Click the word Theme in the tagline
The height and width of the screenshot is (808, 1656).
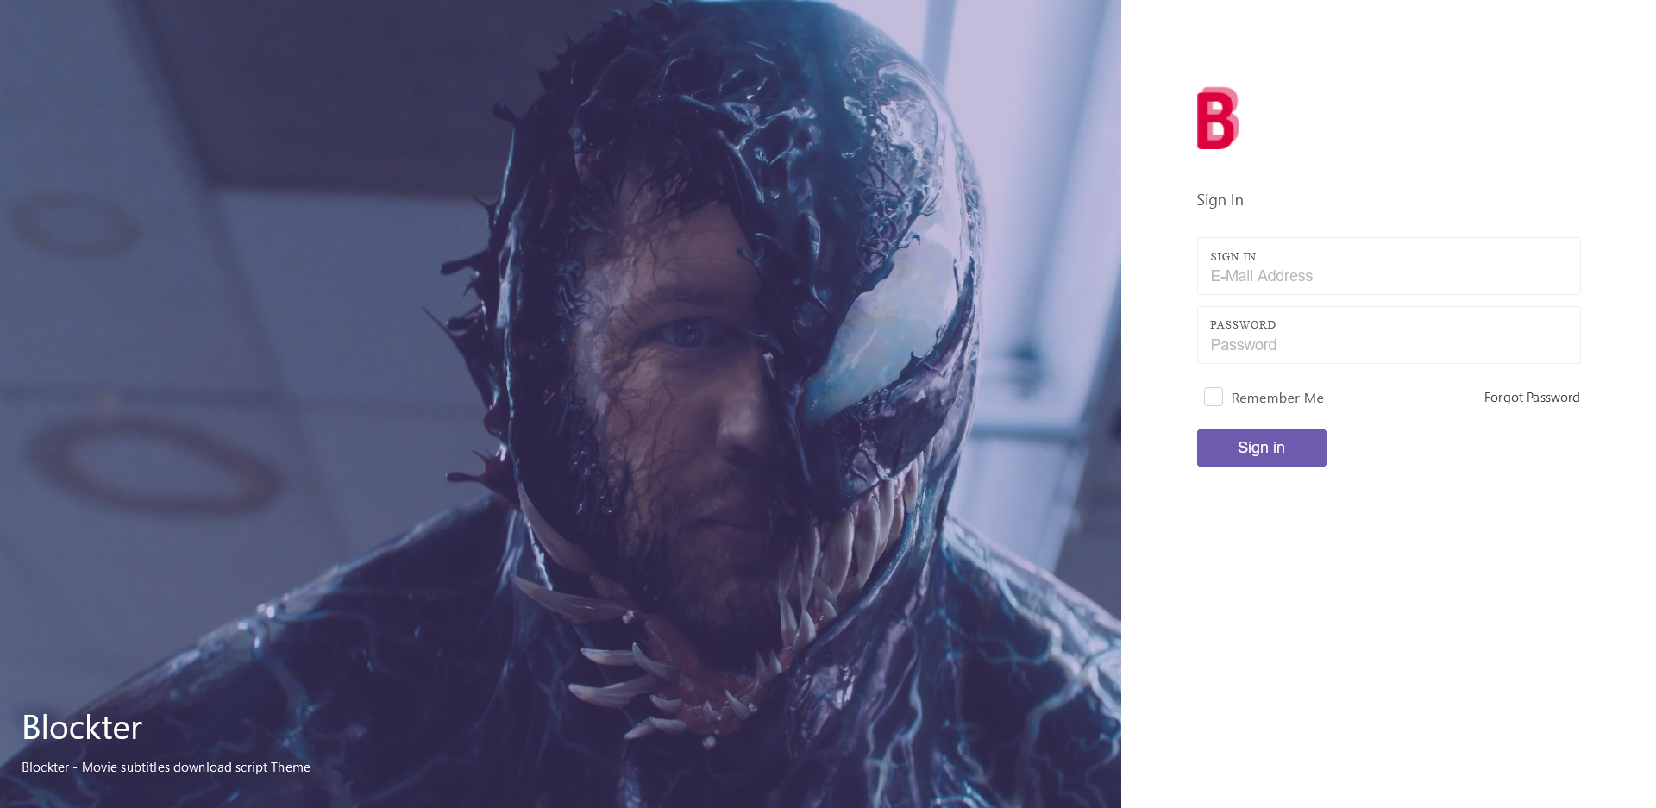tap(291, 767)
